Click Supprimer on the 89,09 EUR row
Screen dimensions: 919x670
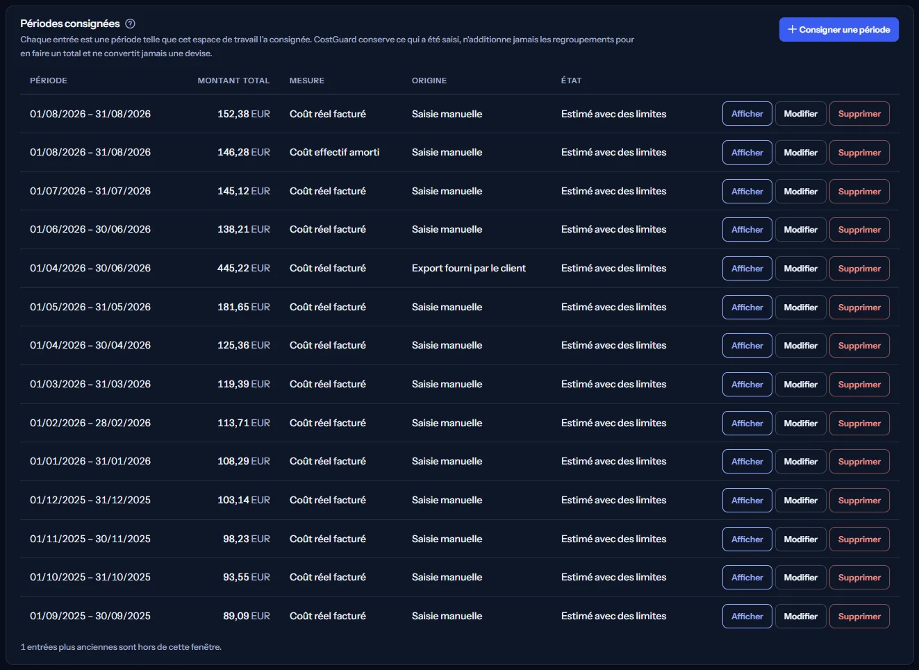pos(859,617)
